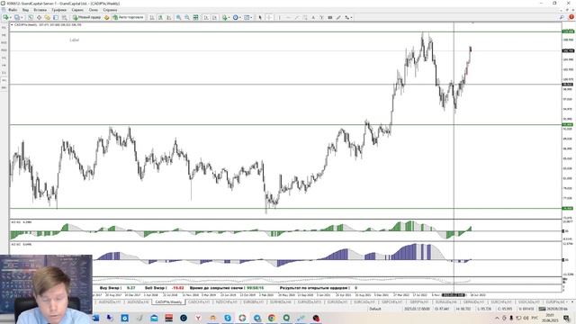
Task: Switch the timeframe to H1
Action: [4, 58]
